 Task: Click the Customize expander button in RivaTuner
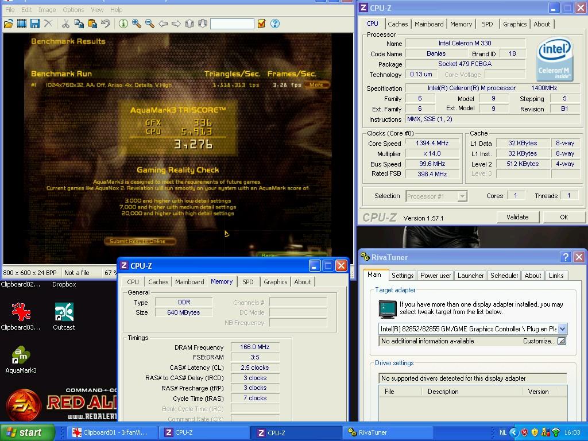[x=562, y=341]
